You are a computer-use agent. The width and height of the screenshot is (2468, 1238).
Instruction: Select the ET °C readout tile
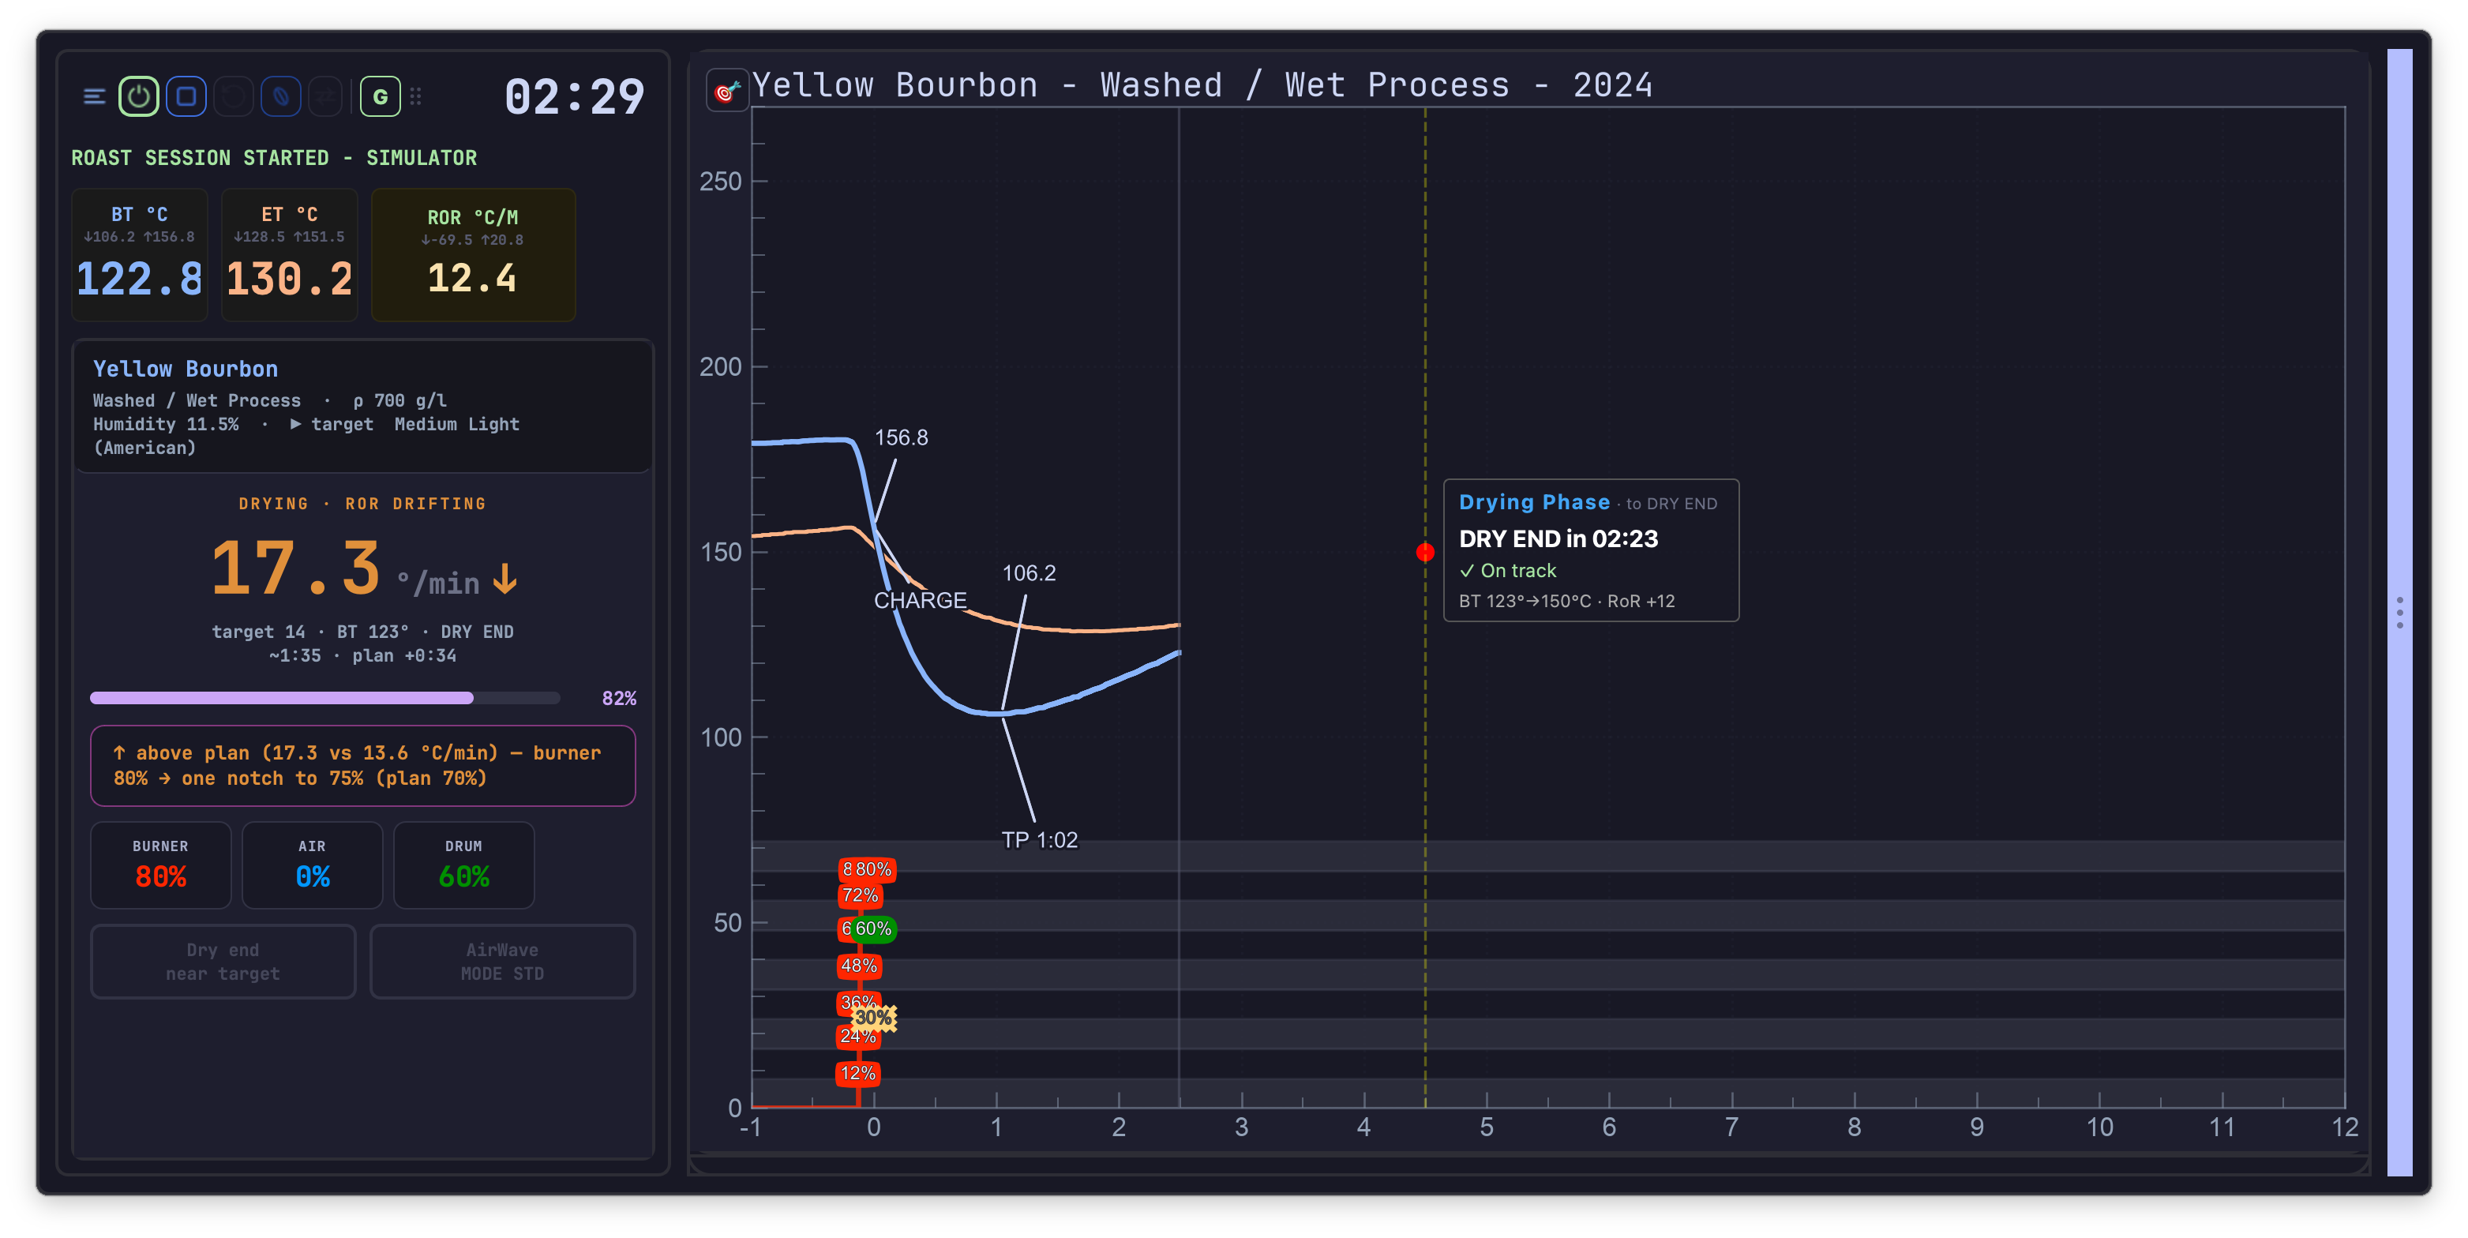pos(289,254)
